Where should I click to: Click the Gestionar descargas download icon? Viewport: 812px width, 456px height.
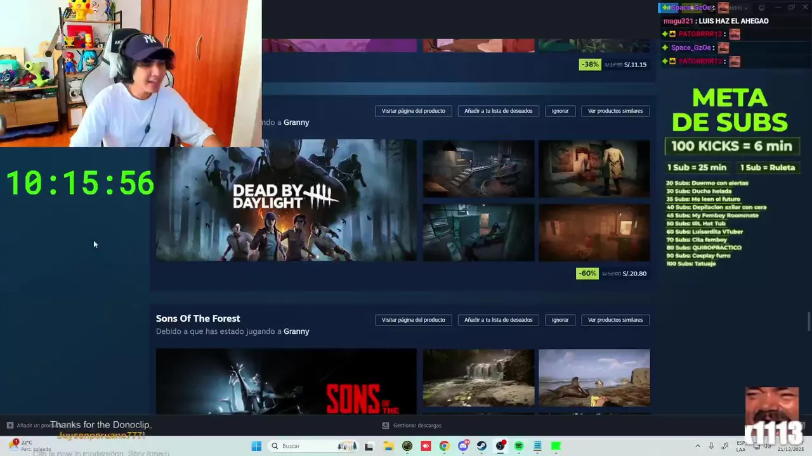[x=386, y=426]
